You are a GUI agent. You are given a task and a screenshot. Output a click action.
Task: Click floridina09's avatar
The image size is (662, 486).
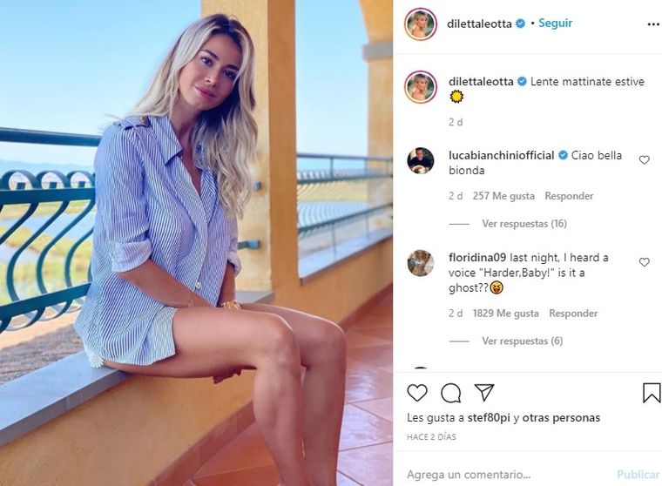pos(421,263)
